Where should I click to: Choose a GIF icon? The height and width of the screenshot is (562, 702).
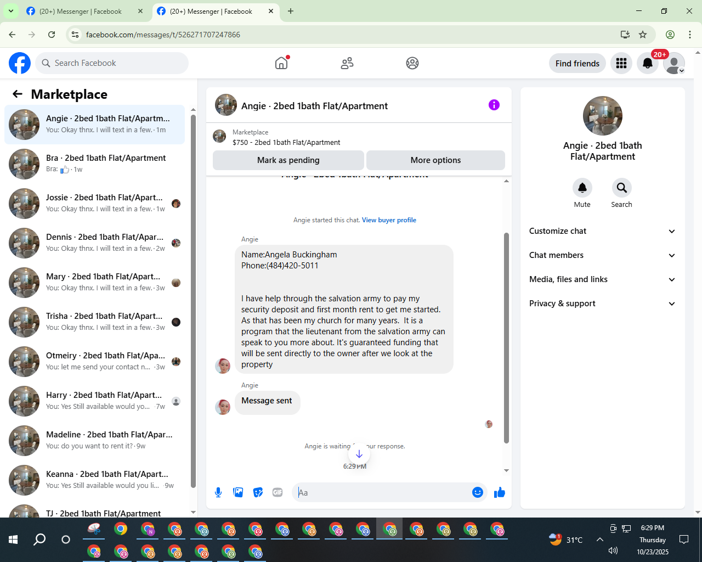click(278, 492)
